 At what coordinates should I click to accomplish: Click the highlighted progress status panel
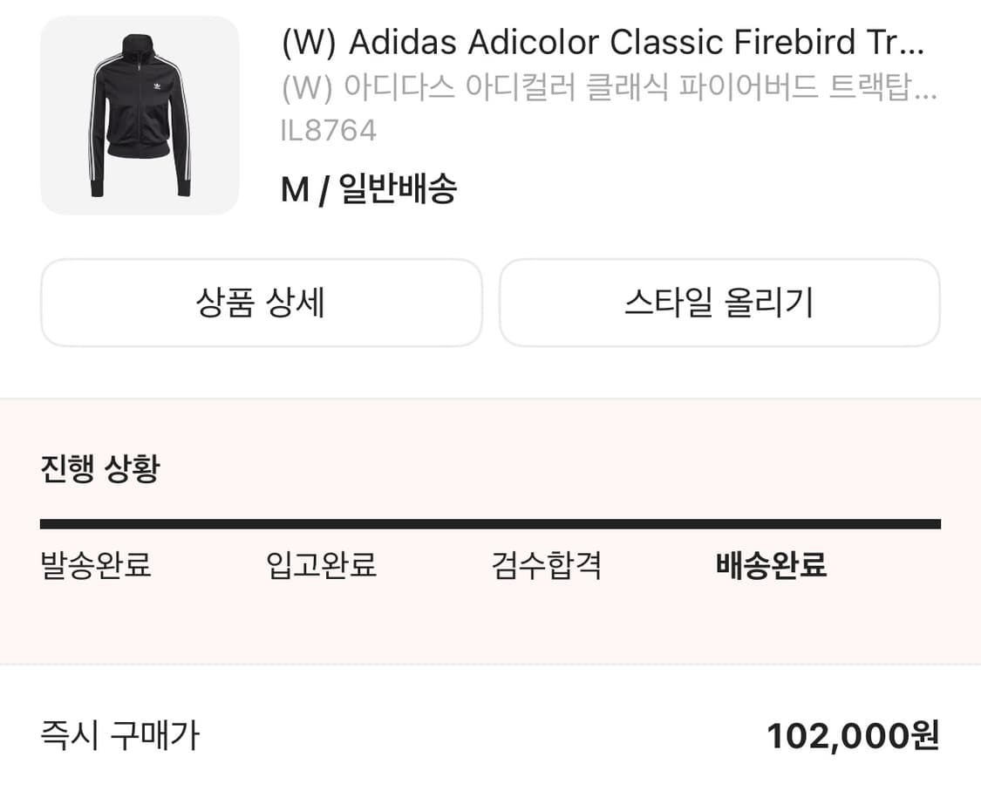pyautogui.click(x=490, y=536)
